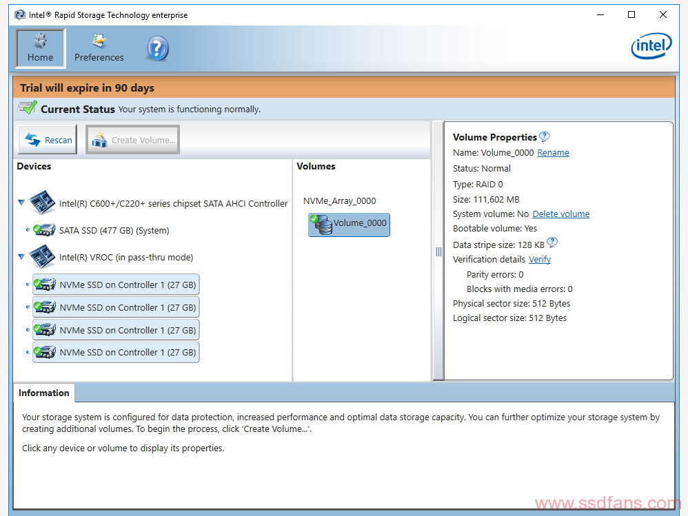Select the Intel VROC controller chip icon
Viewport: 688px width, 516px height.
point(42,256)
